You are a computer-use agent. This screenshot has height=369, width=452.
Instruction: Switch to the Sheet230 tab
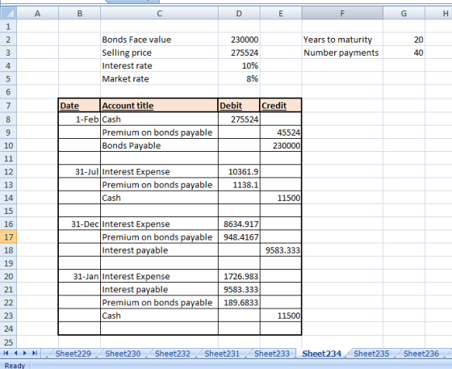pyautogui.click(x=123, y=354)
